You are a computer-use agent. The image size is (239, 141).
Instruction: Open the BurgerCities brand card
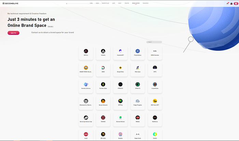point(120,70)
